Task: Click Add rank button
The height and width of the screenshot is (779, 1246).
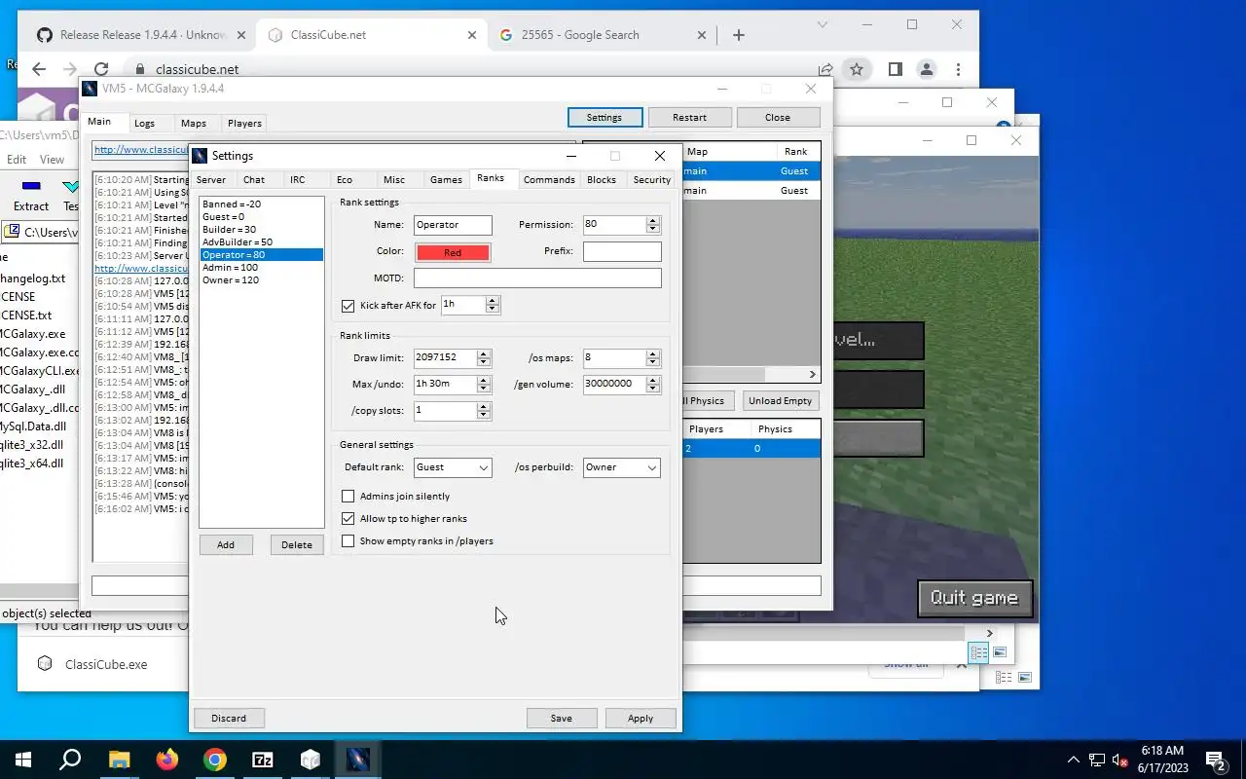Action: (226, 545)
